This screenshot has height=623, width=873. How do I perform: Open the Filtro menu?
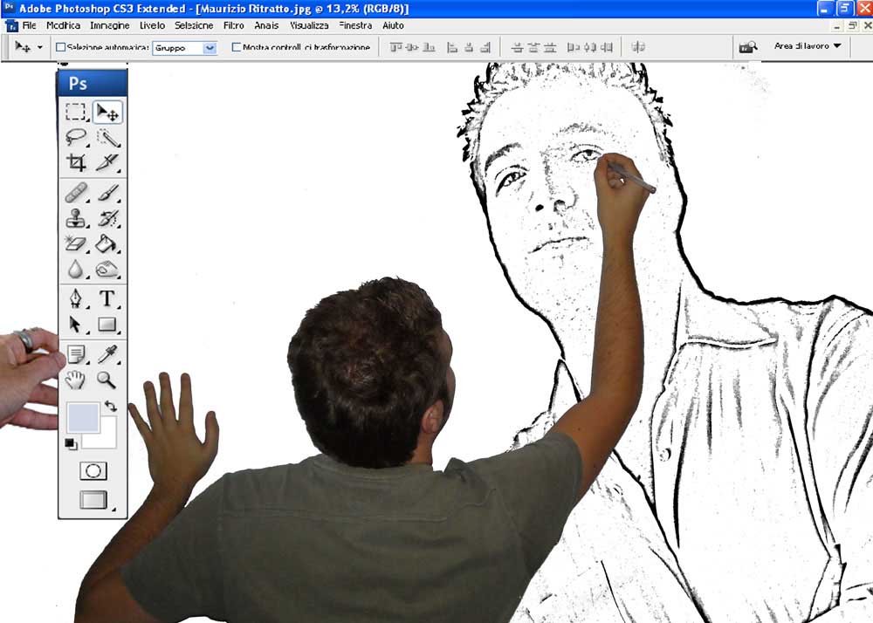232,25
